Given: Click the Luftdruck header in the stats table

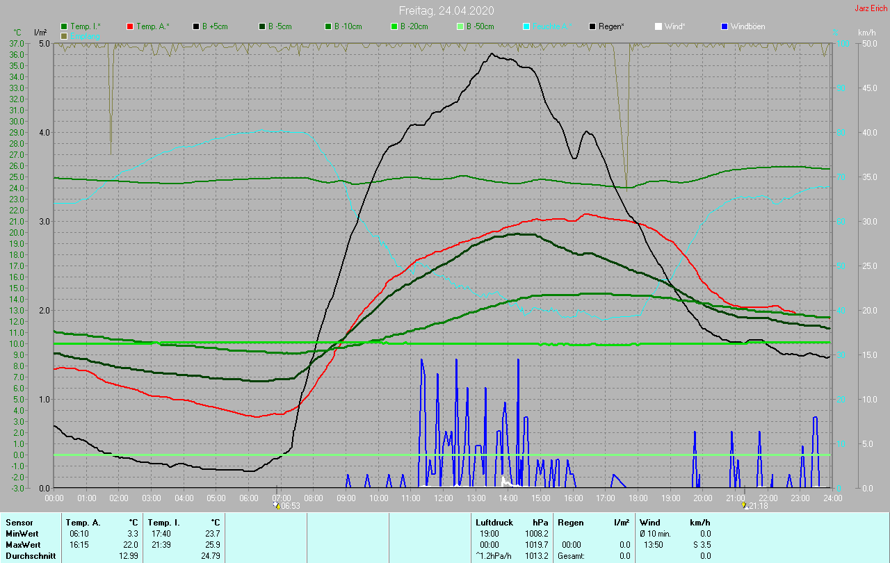Looking at the screenshot, I should click(494, 522).
